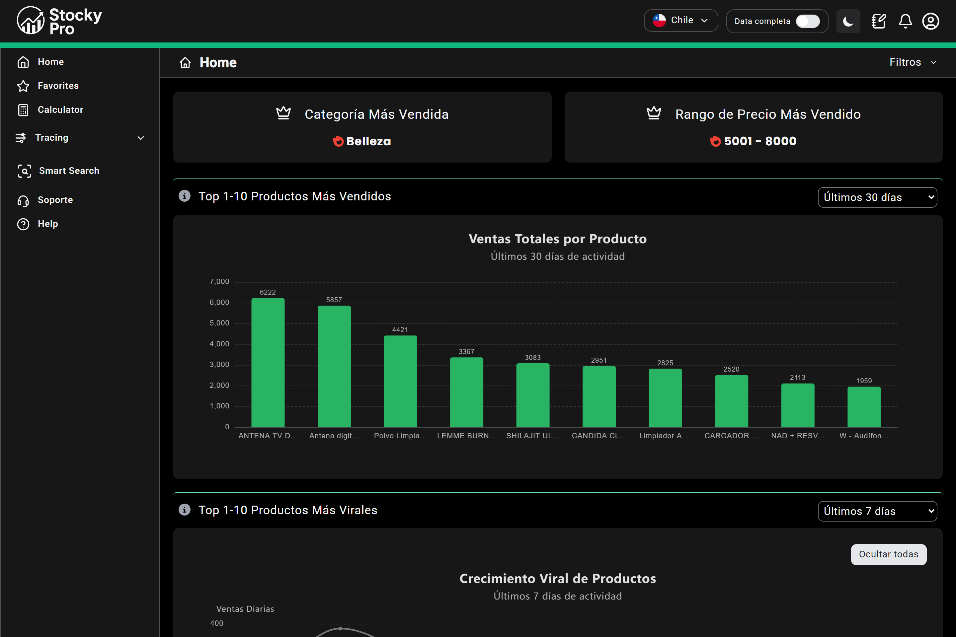
Task: Click the CANDIDA CL... bar (2951)
Action: [599, 397]
